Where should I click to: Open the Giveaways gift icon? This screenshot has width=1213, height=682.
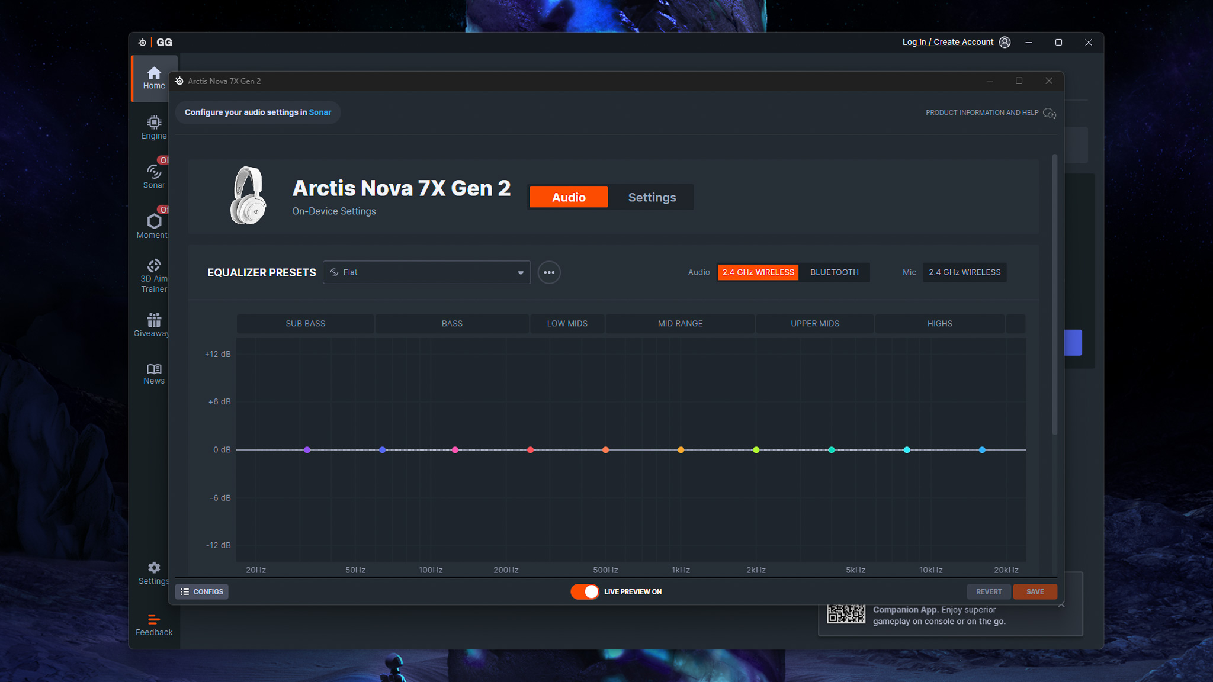click(153, 320)
